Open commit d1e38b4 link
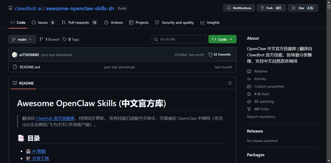The height and width of the screenshot is (163, 331). [x=181, y=55]
